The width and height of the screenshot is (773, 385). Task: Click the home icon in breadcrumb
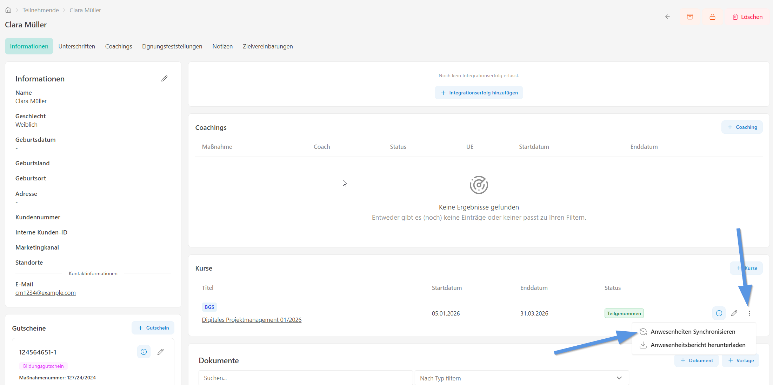(8, 10)
